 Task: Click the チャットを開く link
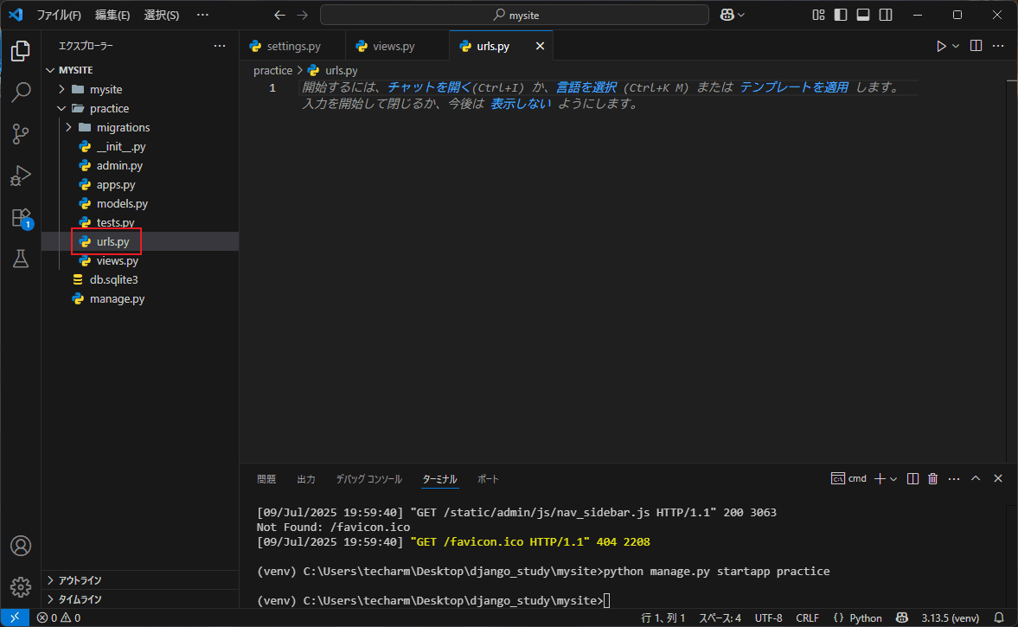pos(429,87)
